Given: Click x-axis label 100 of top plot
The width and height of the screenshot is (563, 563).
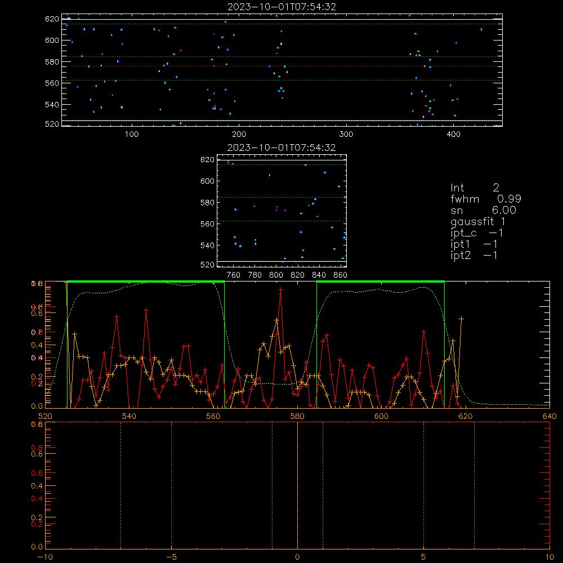Looking at the screenshot, I should pos(132,135).
